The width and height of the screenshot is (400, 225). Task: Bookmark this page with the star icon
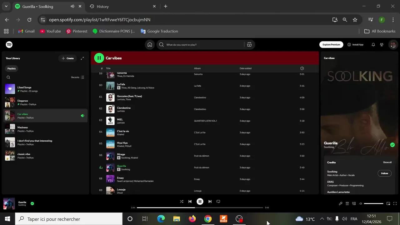pyautogui.click(x=355, y=20)
